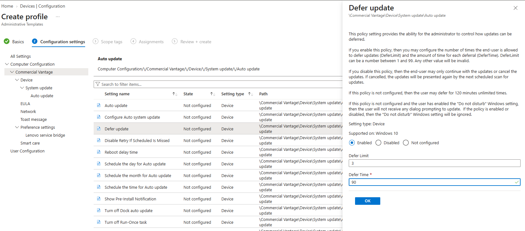Open the ellipsis menu next to Create profile
Image resolution: width=525 pixels, height=231 pixels.
pos(58,17)
